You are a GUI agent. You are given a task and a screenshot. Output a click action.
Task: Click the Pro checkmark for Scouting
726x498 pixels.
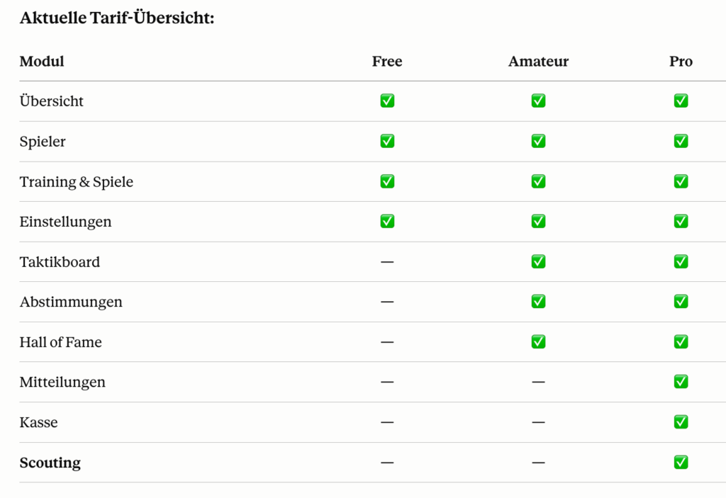681,462
